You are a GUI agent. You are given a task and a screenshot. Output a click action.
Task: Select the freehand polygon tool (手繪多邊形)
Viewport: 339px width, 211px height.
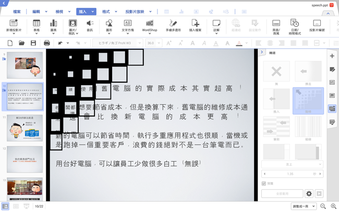pyautogui.click(x=173, y=25)
